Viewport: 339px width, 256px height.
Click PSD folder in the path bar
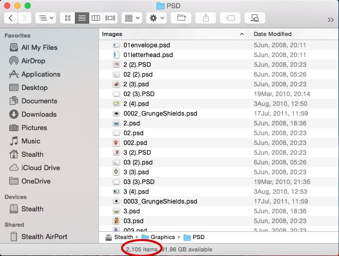point(194,237)
